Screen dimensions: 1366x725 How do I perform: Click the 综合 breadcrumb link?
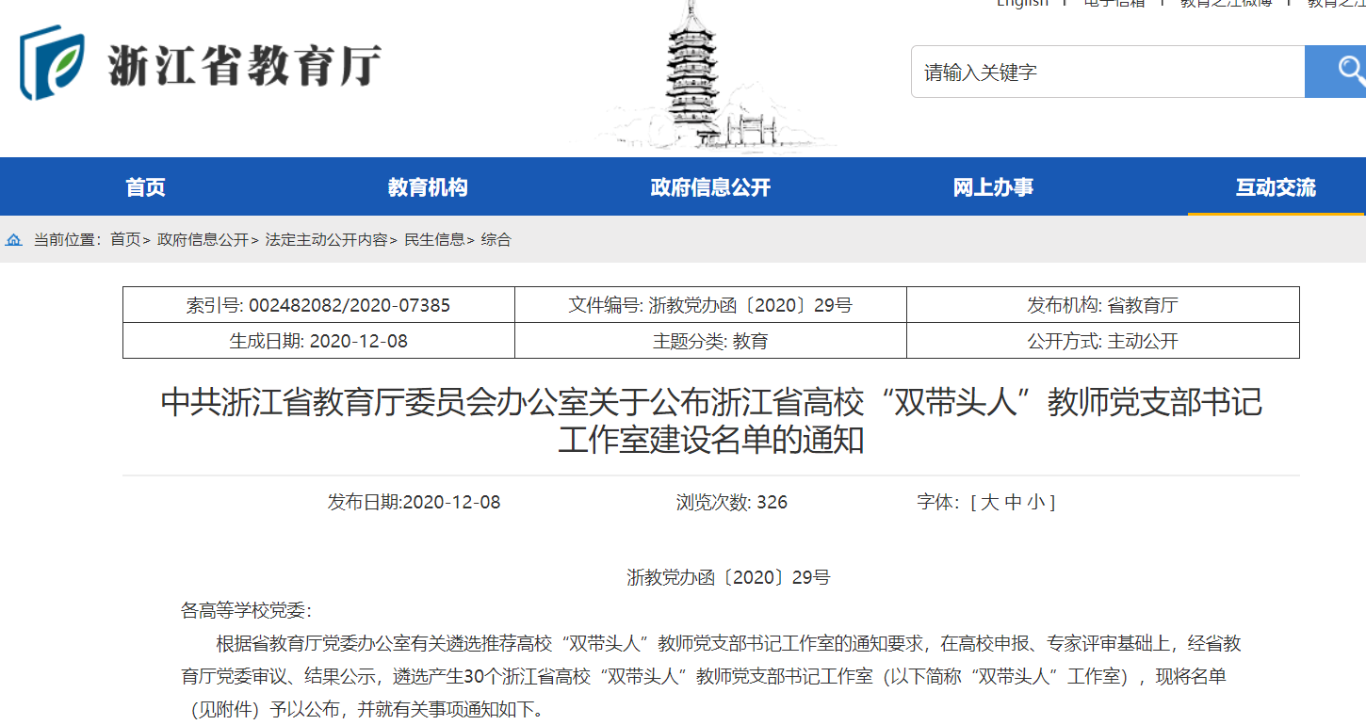pos(496,240)
